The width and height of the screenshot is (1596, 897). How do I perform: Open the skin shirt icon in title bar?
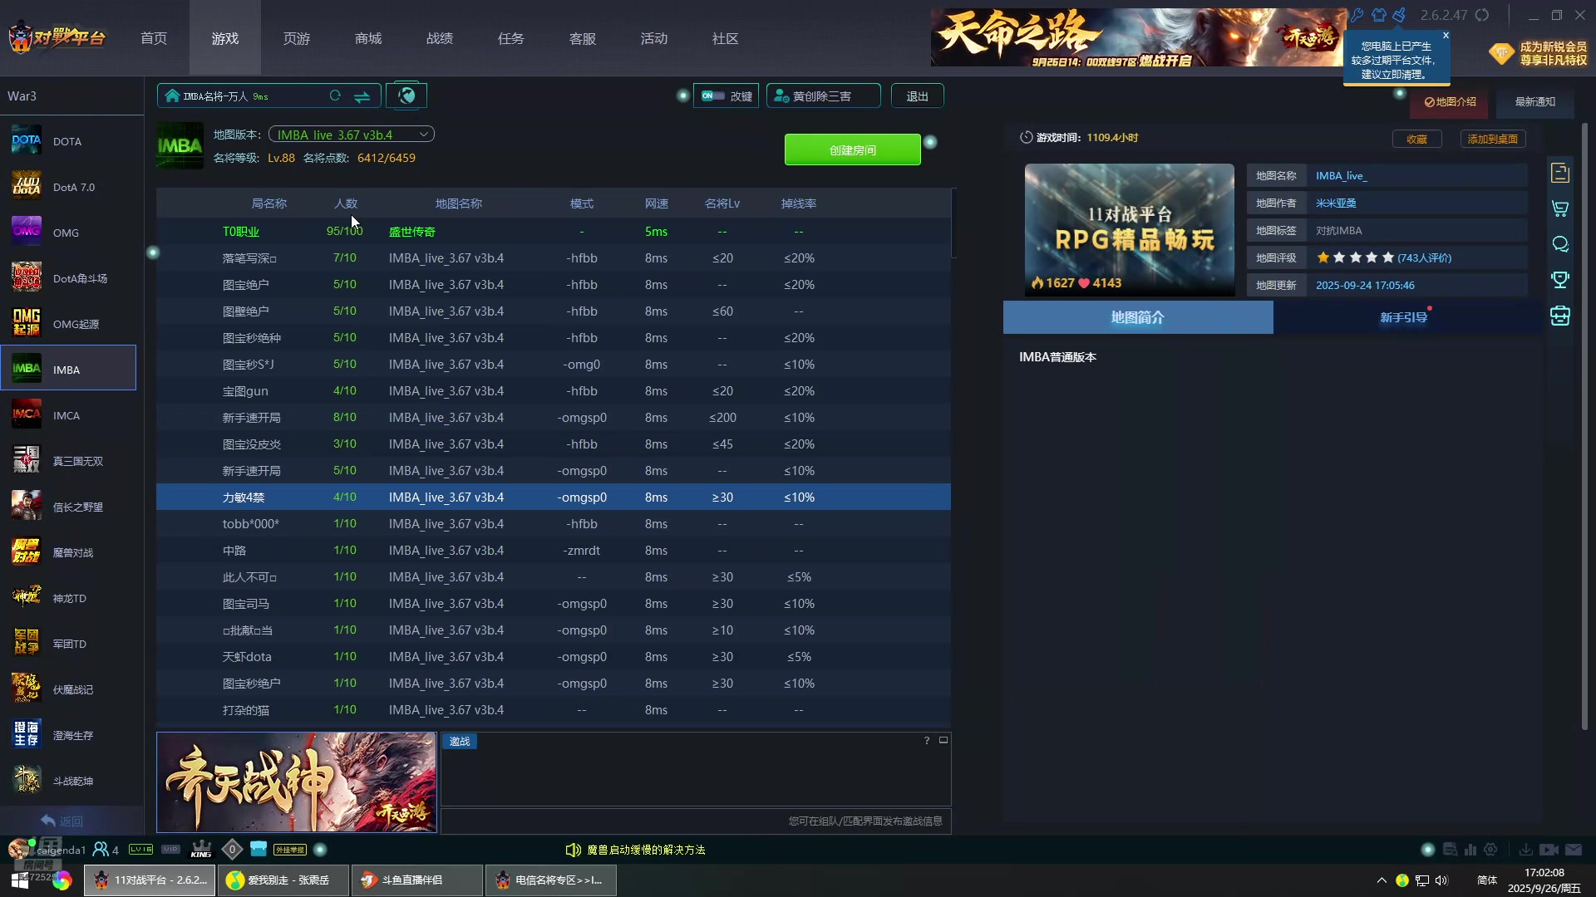tap(1379, 15)
